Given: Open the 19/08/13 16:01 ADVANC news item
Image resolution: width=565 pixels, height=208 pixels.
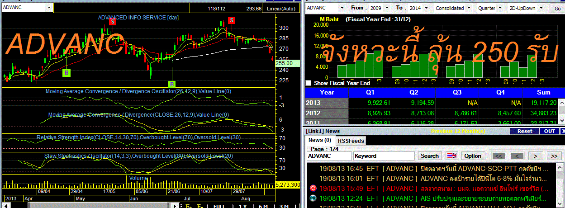Looking at the screenshot, I should [431, 178].
